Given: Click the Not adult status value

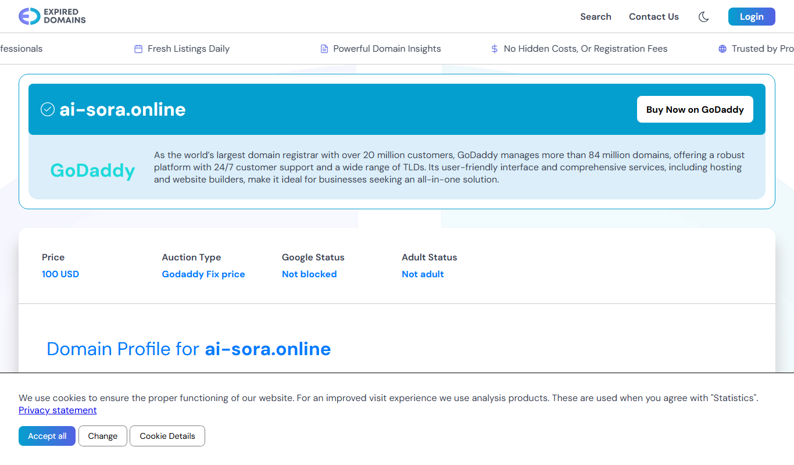Looking at the screenshot, I should [423, 274].
